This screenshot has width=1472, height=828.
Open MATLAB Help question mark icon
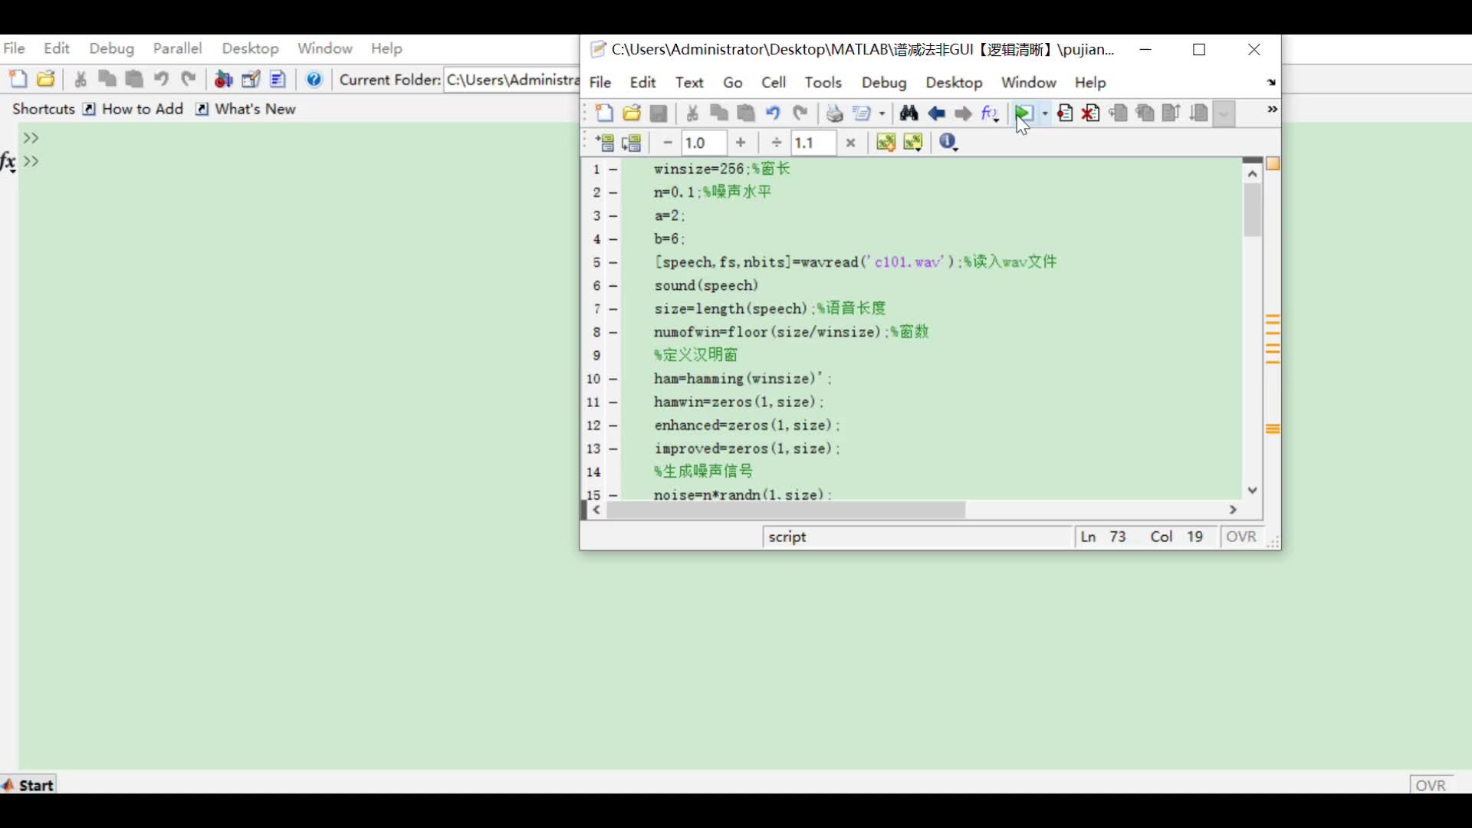[x=314, y=79]
